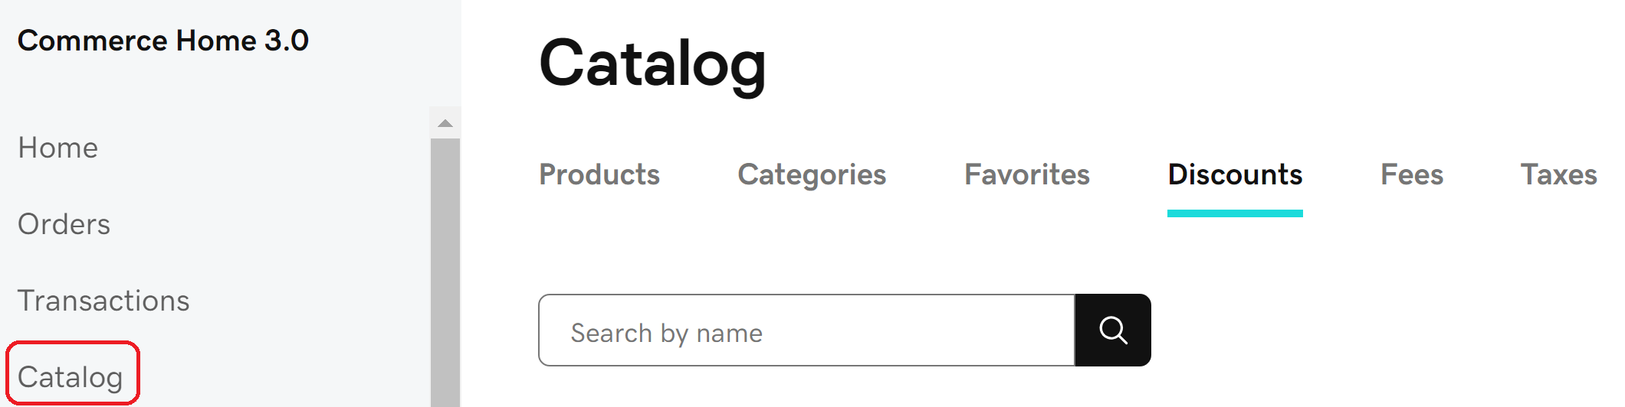Open Transactions in the sidebar

coord(103,301)
